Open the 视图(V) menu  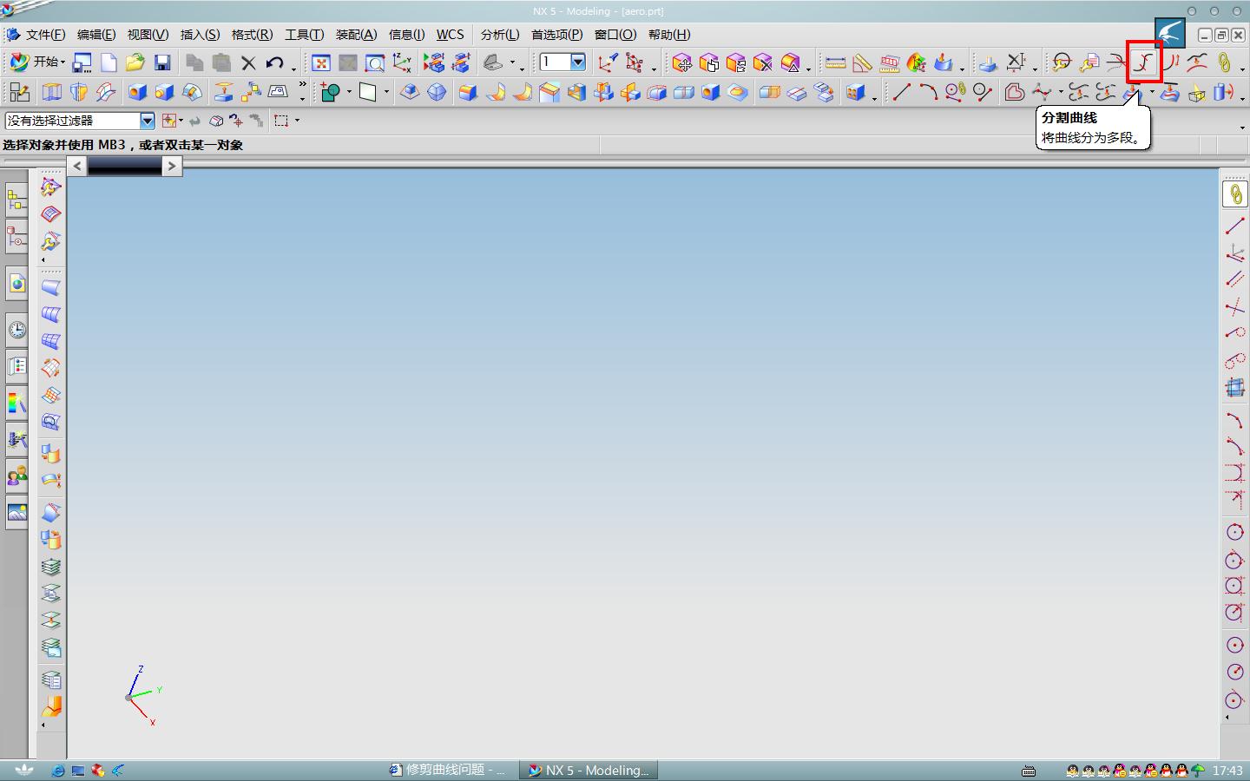point(148,35)
